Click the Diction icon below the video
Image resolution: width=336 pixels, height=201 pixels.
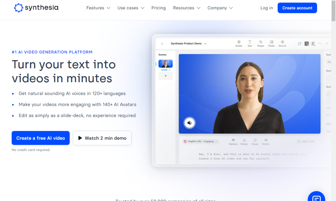point(266,142)
